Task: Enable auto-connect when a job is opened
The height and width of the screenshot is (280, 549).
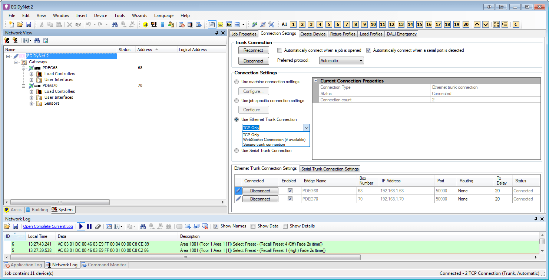Action: click(x=280, y=50)
